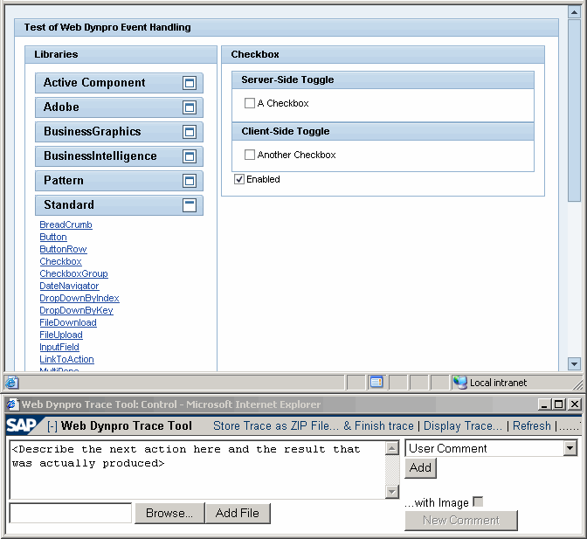Click the Server-Side Toggle header

tap(383, 79)
